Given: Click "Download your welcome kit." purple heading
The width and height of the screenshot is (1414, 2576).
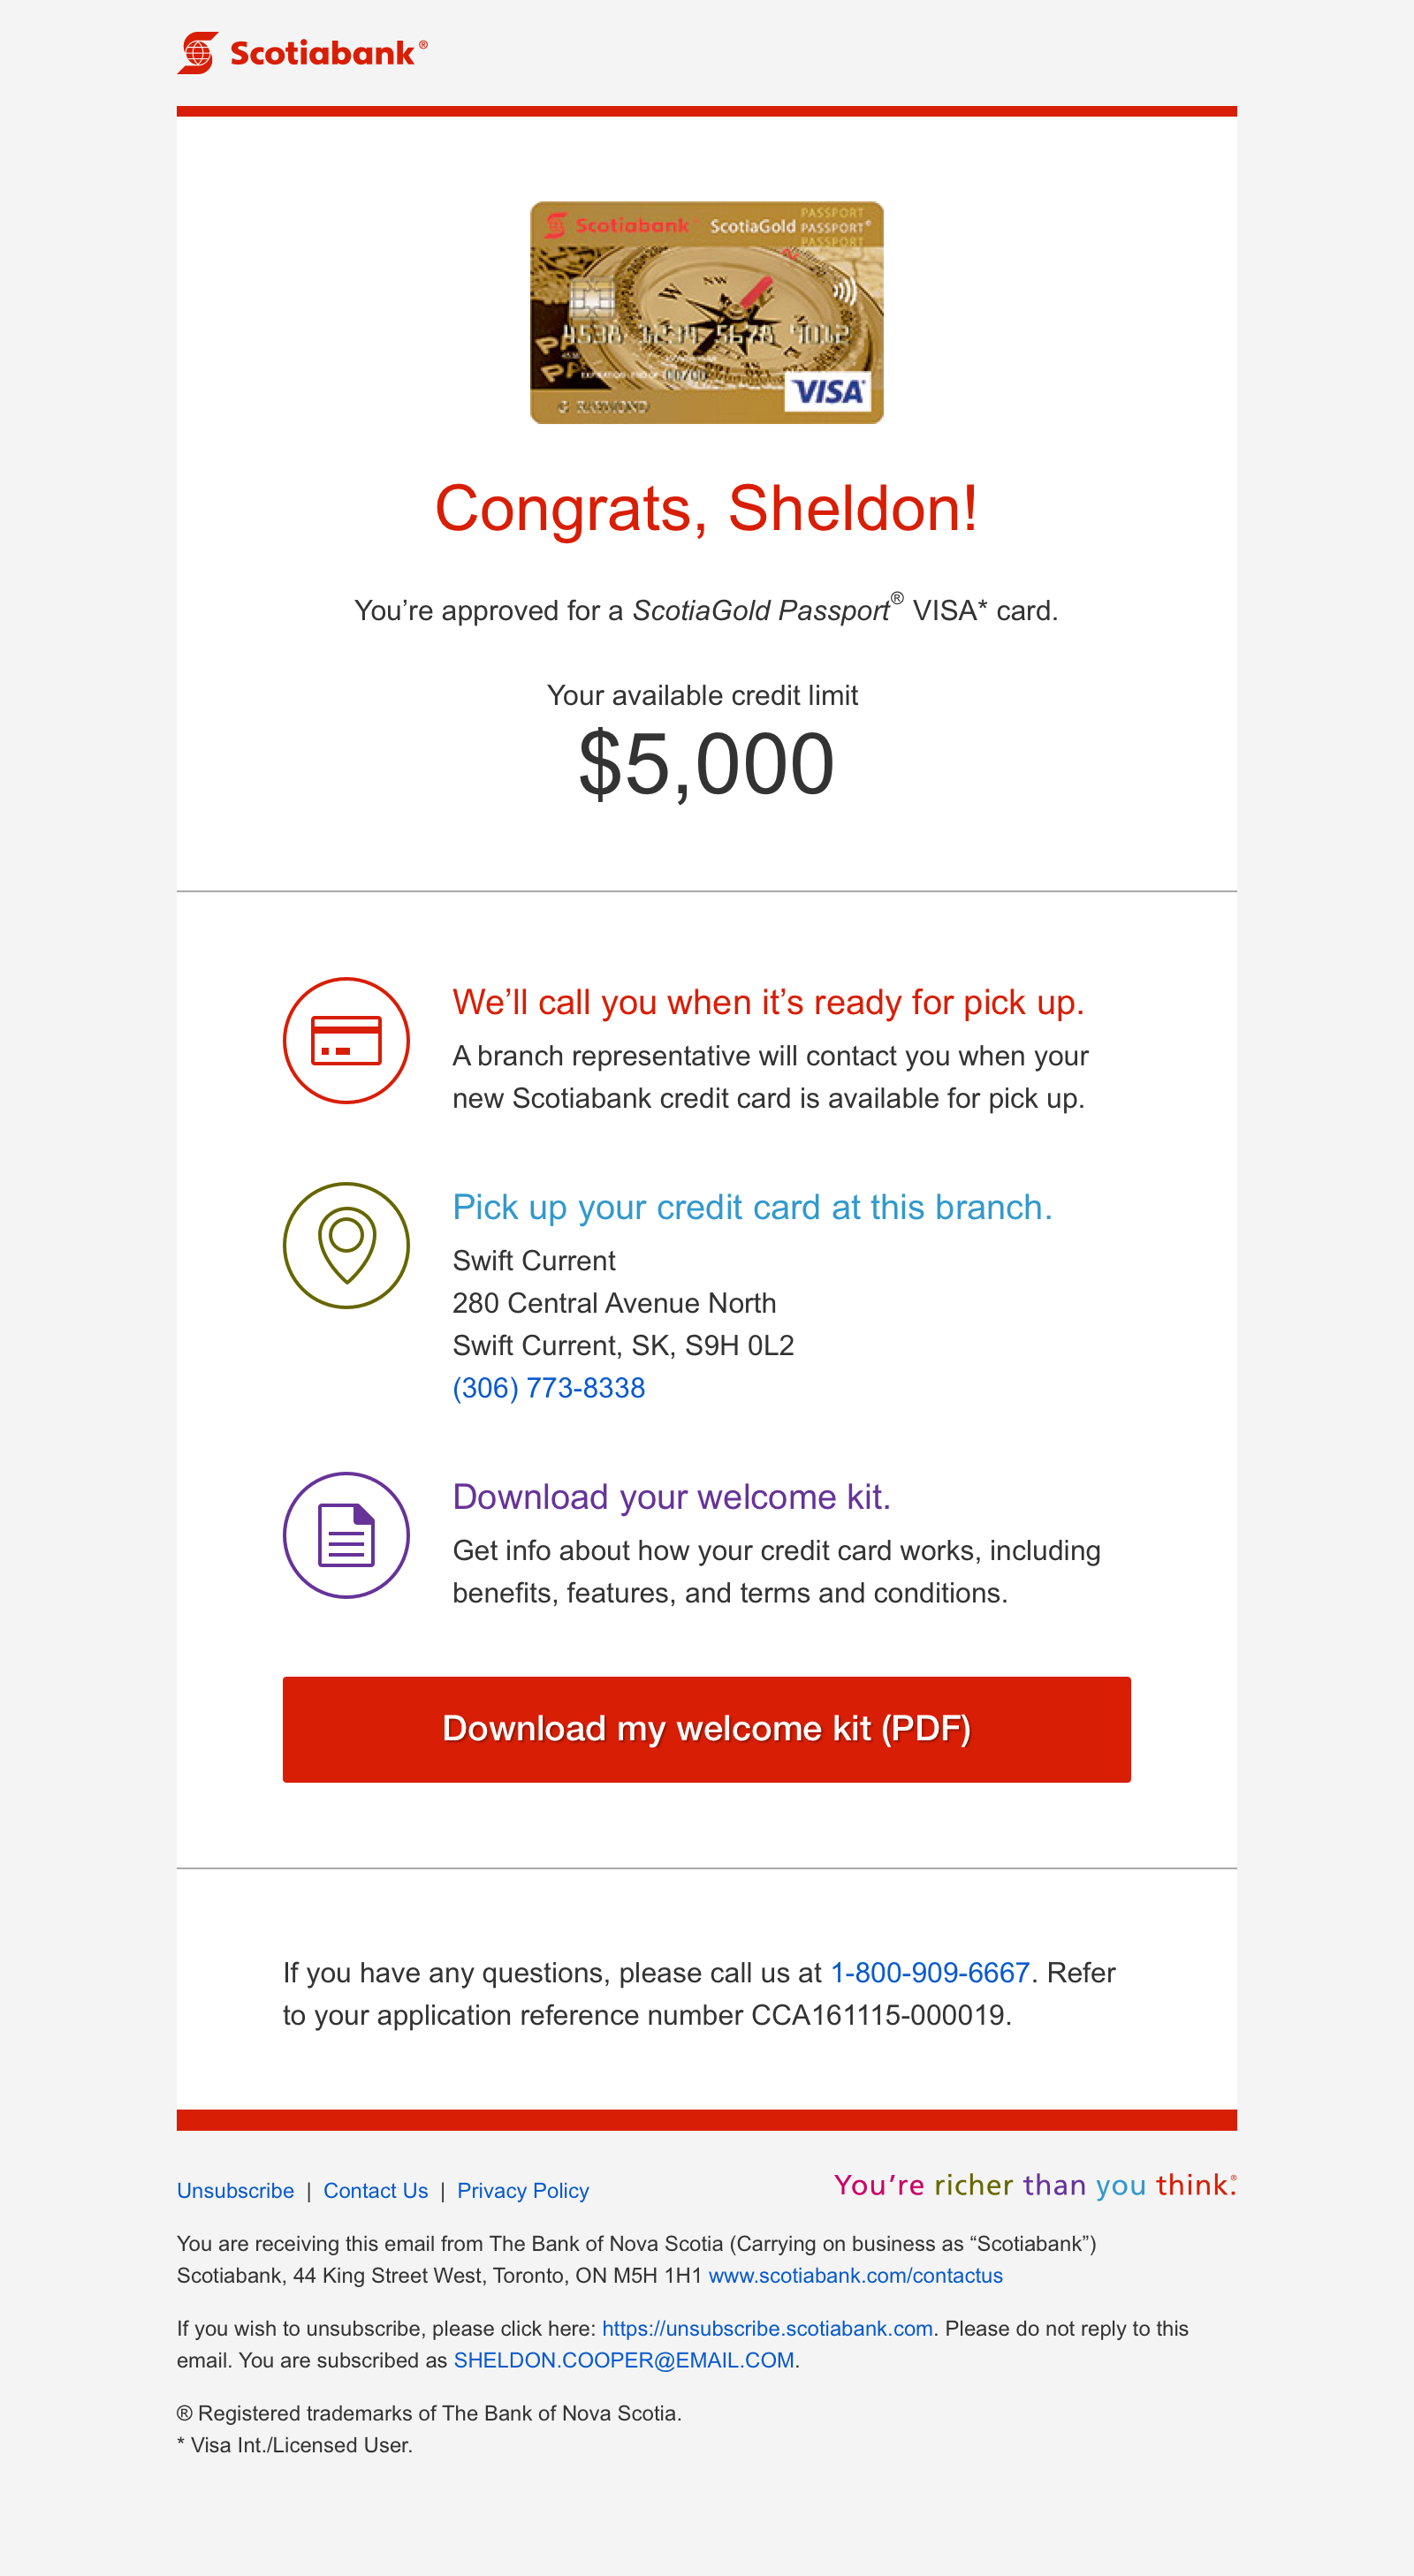Looking at the screenshot, I should point(672,1496).
